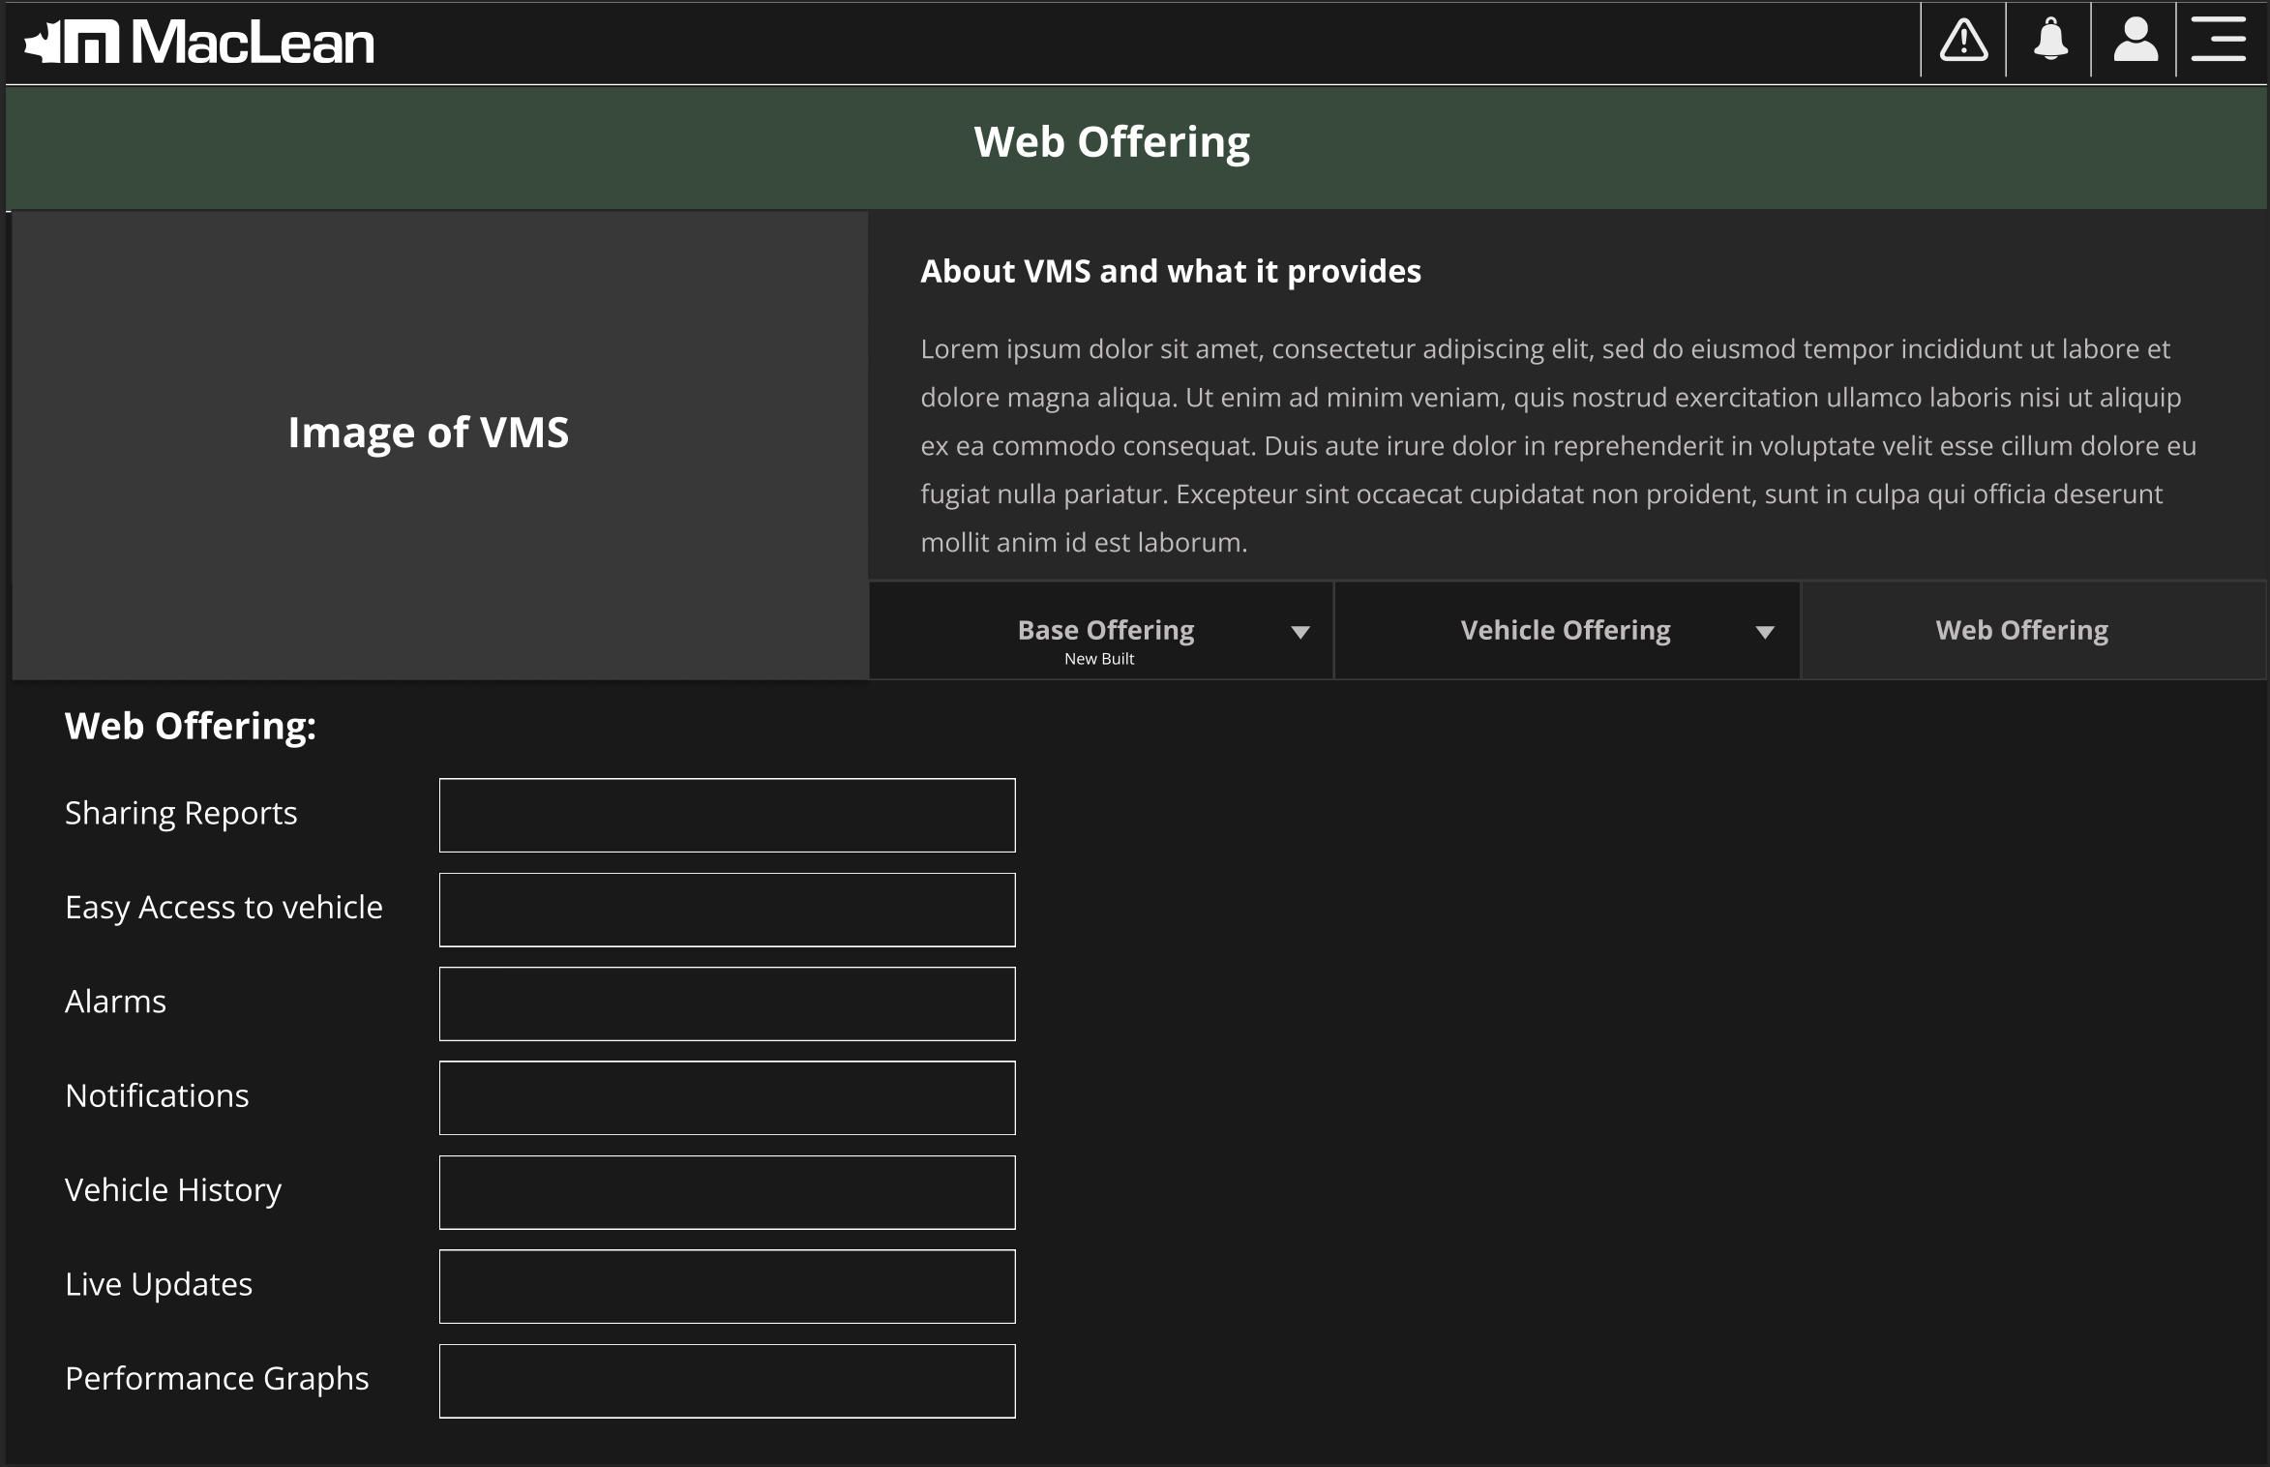Expand the Base Offering dropdown arrow
Screen dimensions: 2270x1467
(x=1299, y=632)
